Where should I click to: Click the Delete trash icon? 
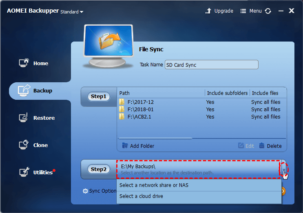click(261, 146)
